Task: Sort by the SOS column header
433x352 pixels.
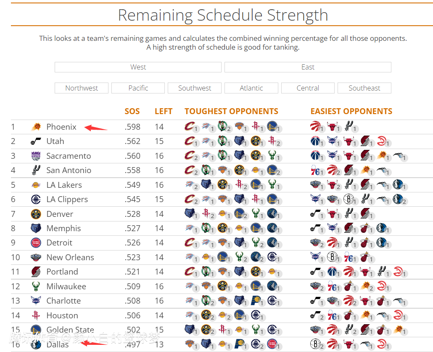Action: (x=132, y=112)
